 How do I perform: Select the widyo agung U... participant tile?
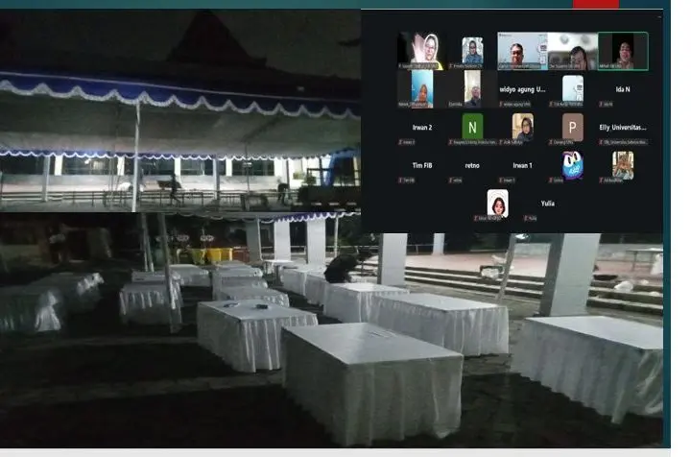(x=522, y=89)
